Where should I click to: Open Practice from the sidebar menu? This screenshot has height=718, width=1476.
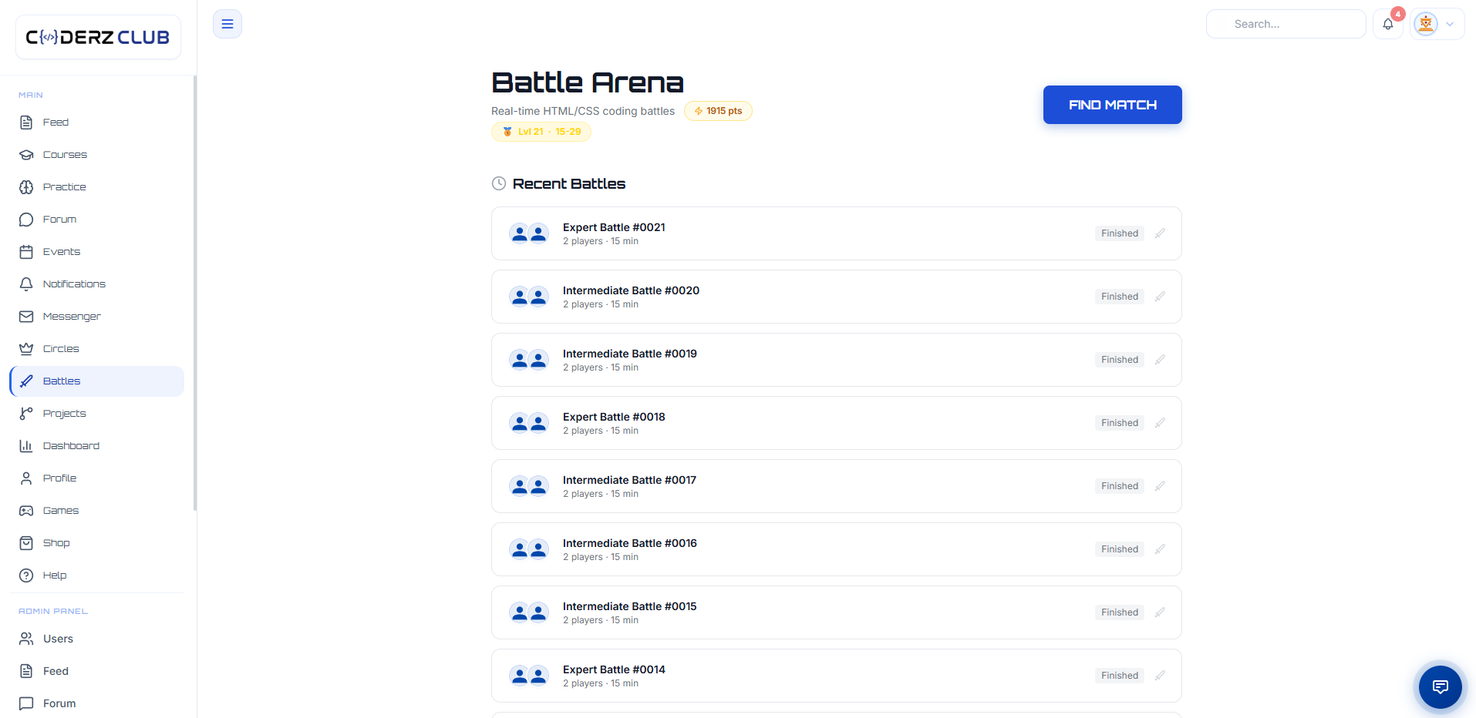pyautogui.click(x=97, y=187)
